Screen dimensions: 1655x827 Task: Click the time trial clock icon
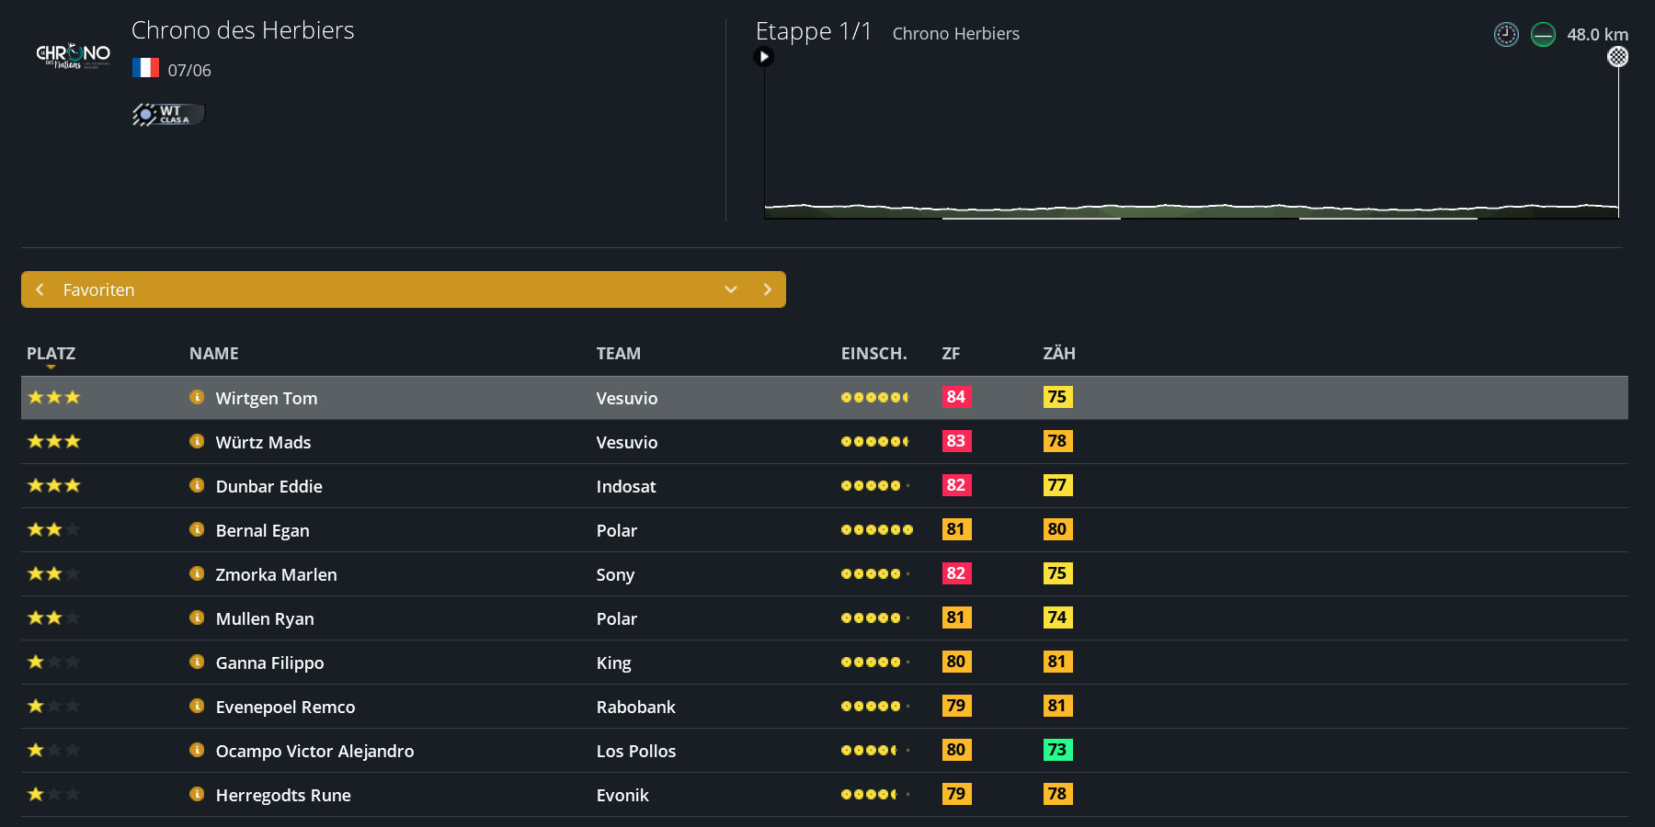click(x=1506, y=35)
